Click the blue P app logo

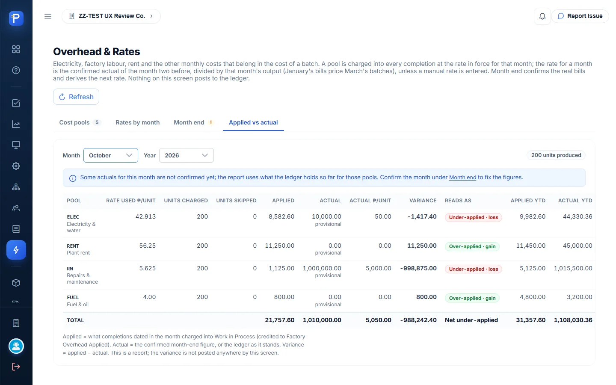pyautogui.click(x=16, y=18)
